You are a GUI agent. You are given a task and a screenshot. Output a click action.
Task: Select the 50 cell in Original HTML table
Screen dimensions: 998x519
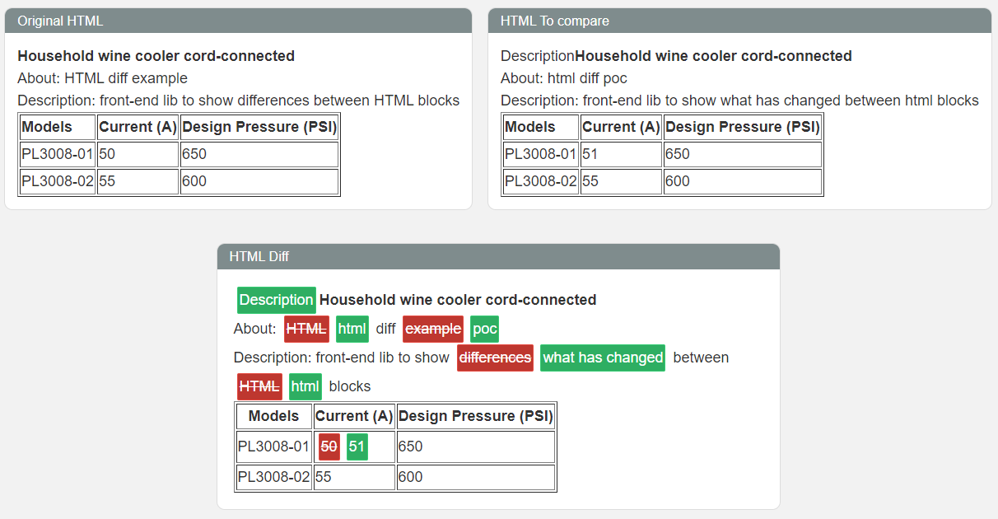point(138,154)
